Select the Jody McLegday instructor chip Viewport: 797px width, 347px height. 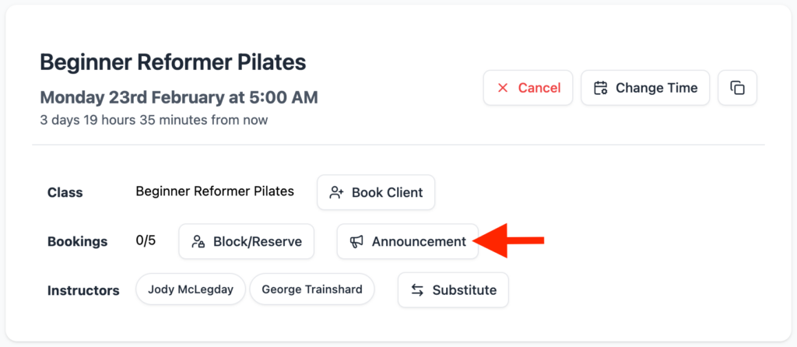point(191,289)
